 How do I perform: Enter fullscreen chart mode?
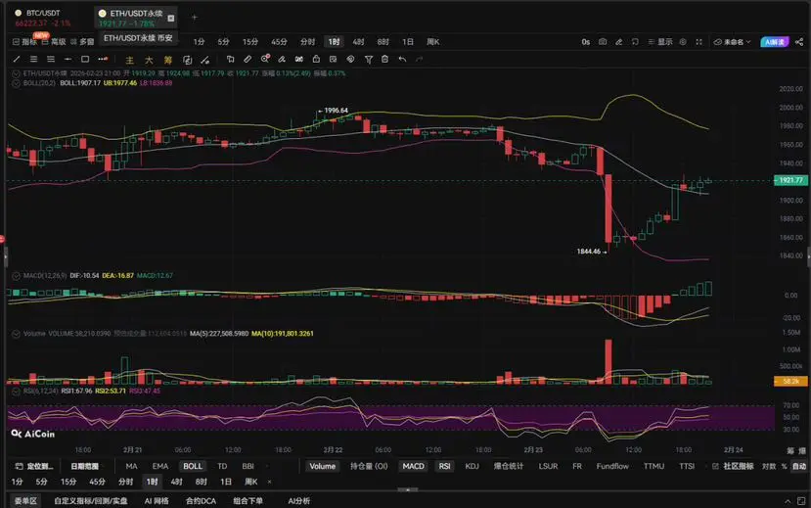(698, 42)
